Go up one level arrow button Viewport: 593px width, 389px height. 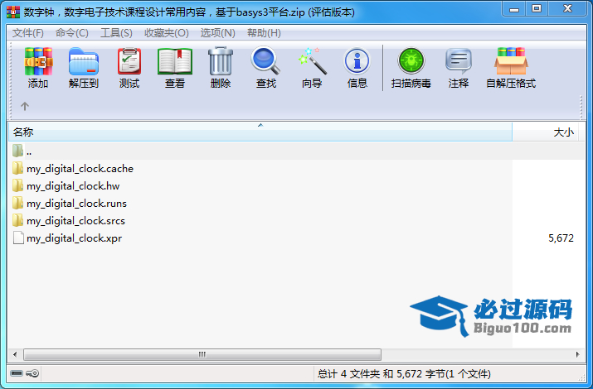25,107
